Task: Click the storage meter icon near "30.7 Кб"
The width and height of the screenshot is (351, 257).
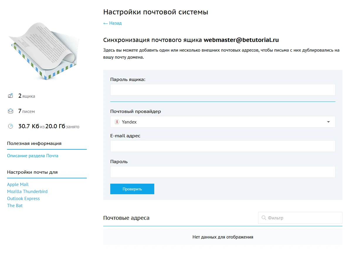Action: 11,126
